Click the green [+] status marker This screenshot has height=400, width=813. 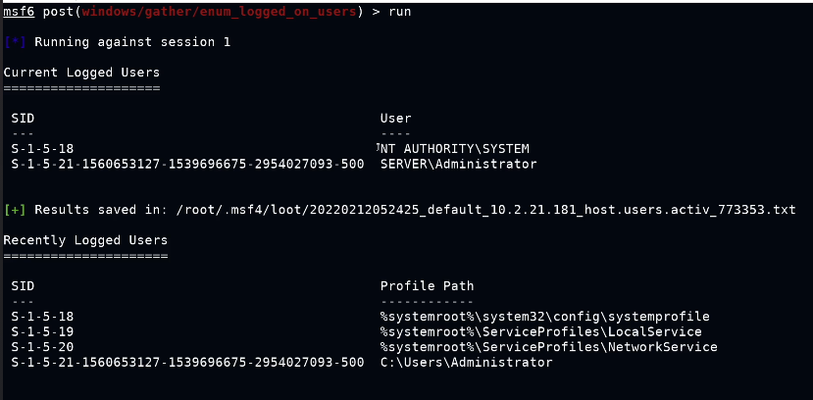point(15,210)
